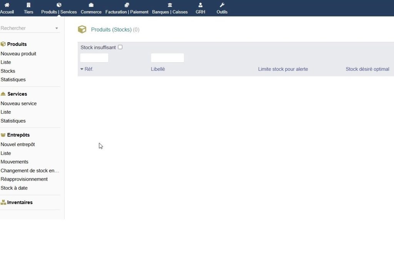Open the Inventaires section

click(x=20, y=203)
